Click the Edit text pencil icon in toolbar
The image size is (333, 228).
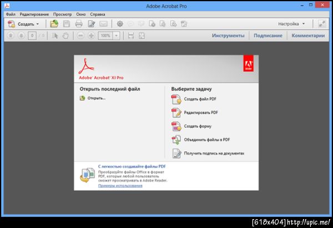click(x=92, y=24)
